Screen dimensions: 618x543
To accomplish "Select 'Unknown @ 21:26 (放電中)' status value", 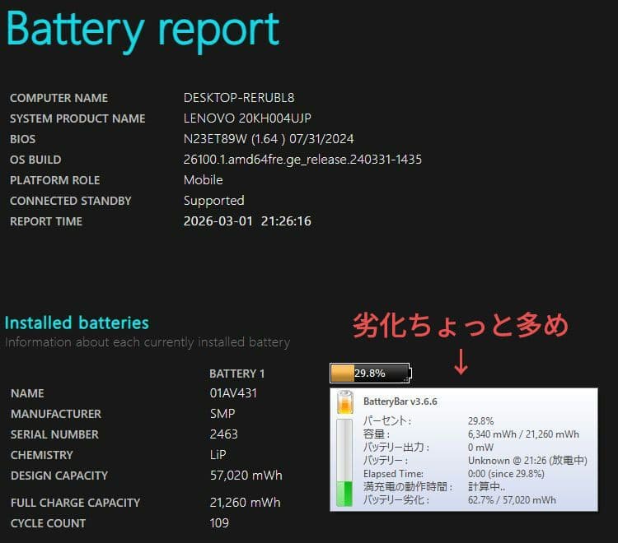I will (x=527, y=461).
